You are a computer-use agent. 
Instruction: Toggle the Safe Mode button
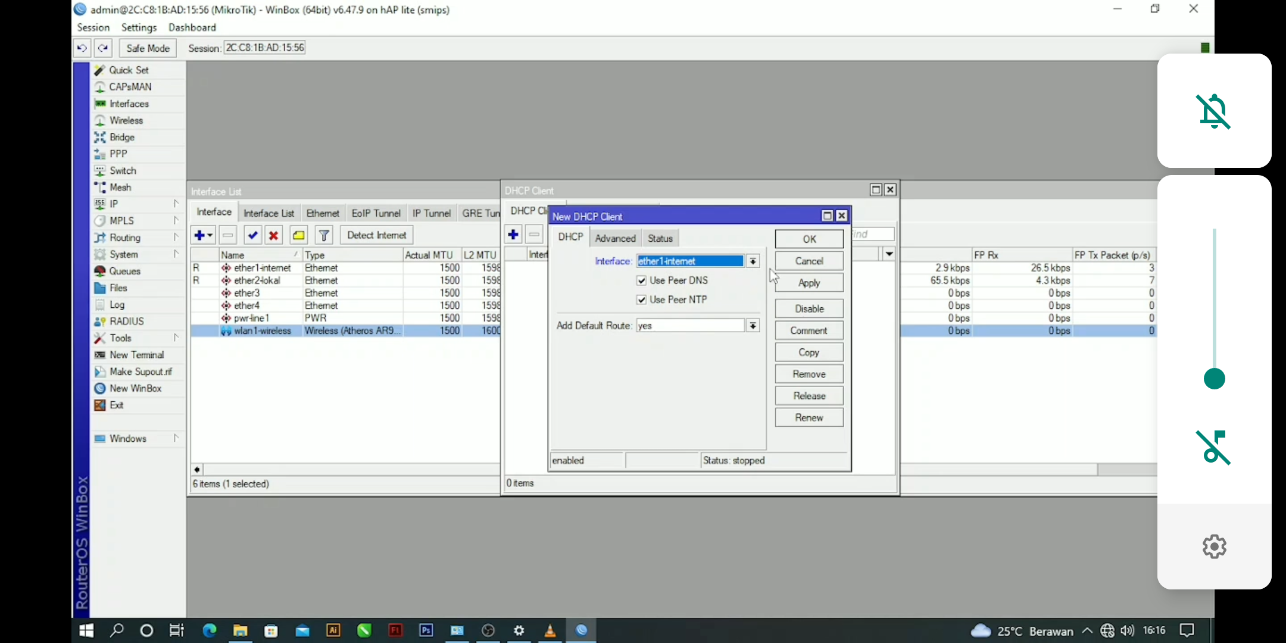click(148, 48)
